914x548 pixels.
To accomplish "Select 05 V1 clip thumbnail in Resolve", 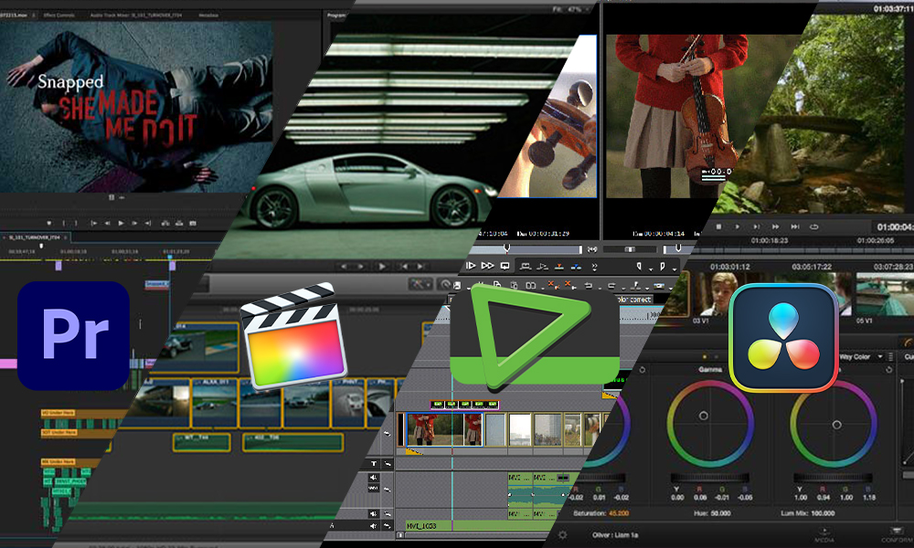I will click(883, 294).
